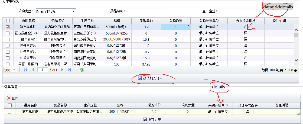Go to previous page of results
This screenshot has width=303, height=124.
tap(33, 70)
